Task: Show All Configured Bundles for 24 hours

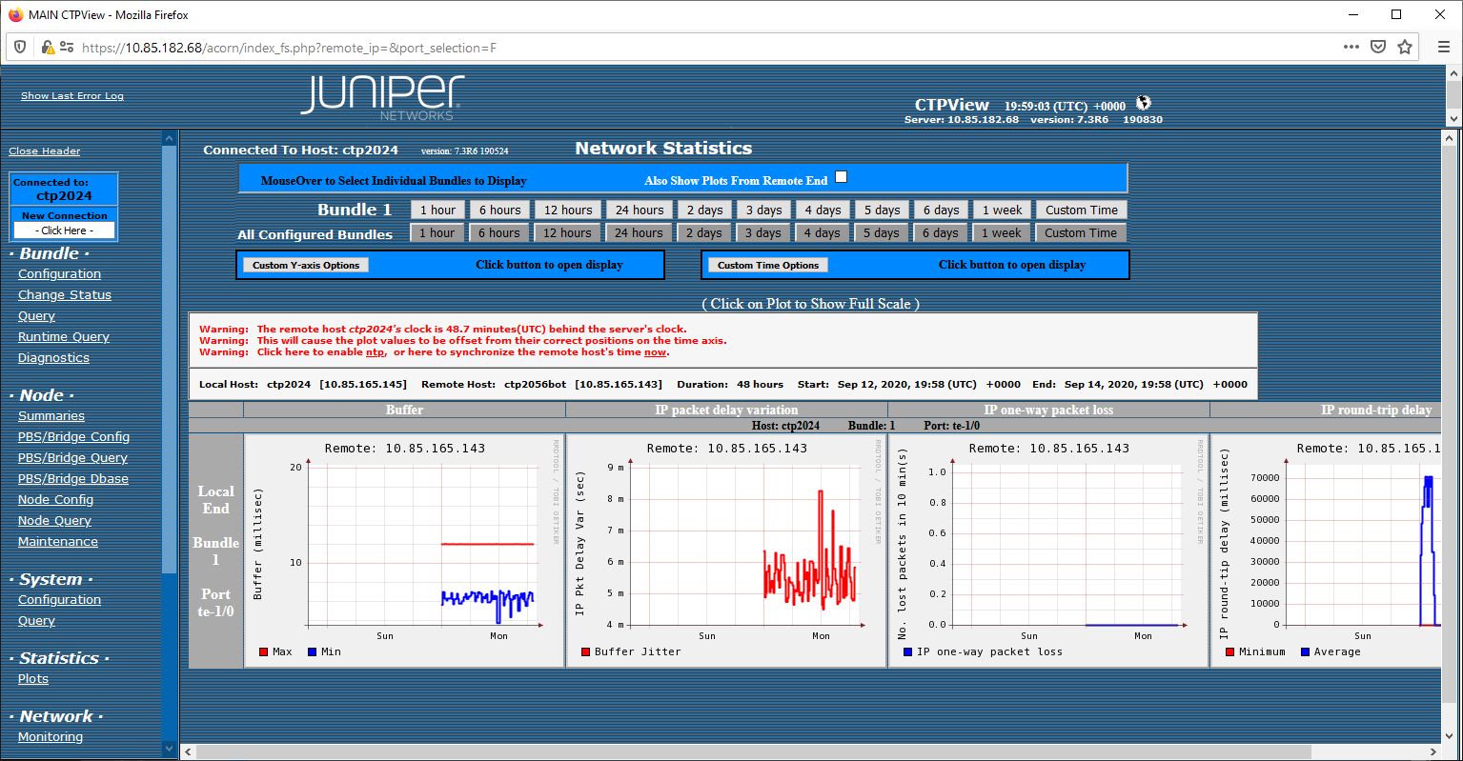Action: [x=638, y=233]
